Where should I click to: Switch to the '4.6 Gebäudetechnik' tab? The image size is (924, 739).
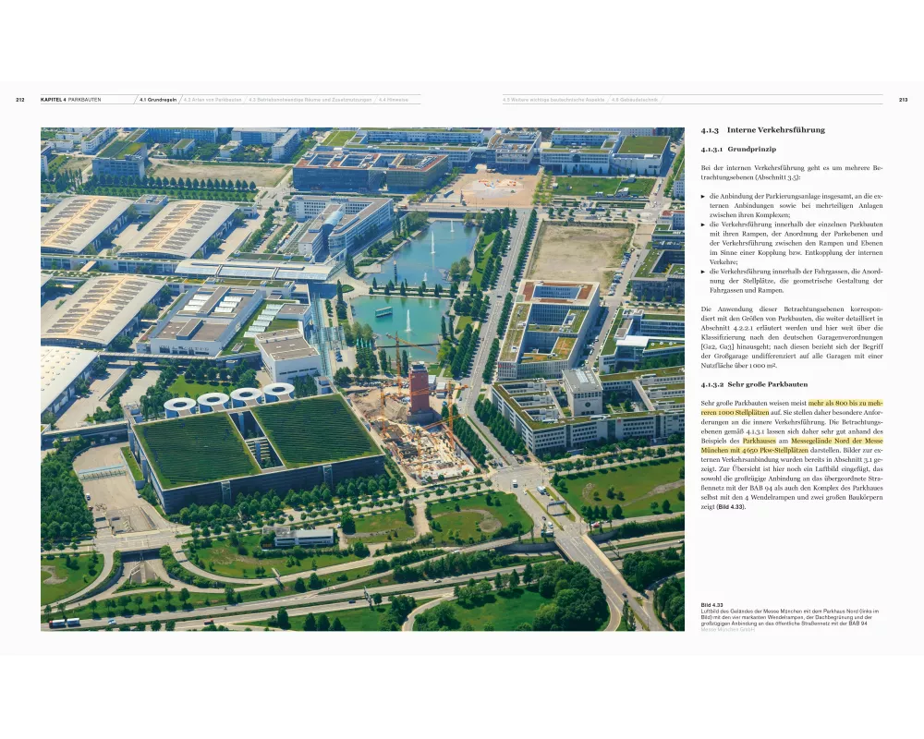pyautogui.click(x=635, y=99)
